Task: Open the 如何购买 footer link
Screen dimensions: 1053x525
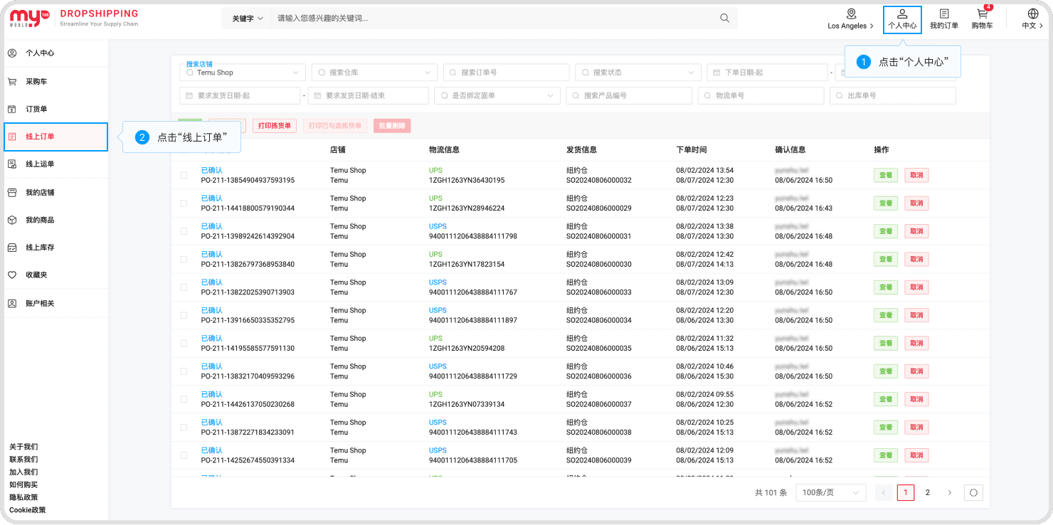Action: coord(23,485)
